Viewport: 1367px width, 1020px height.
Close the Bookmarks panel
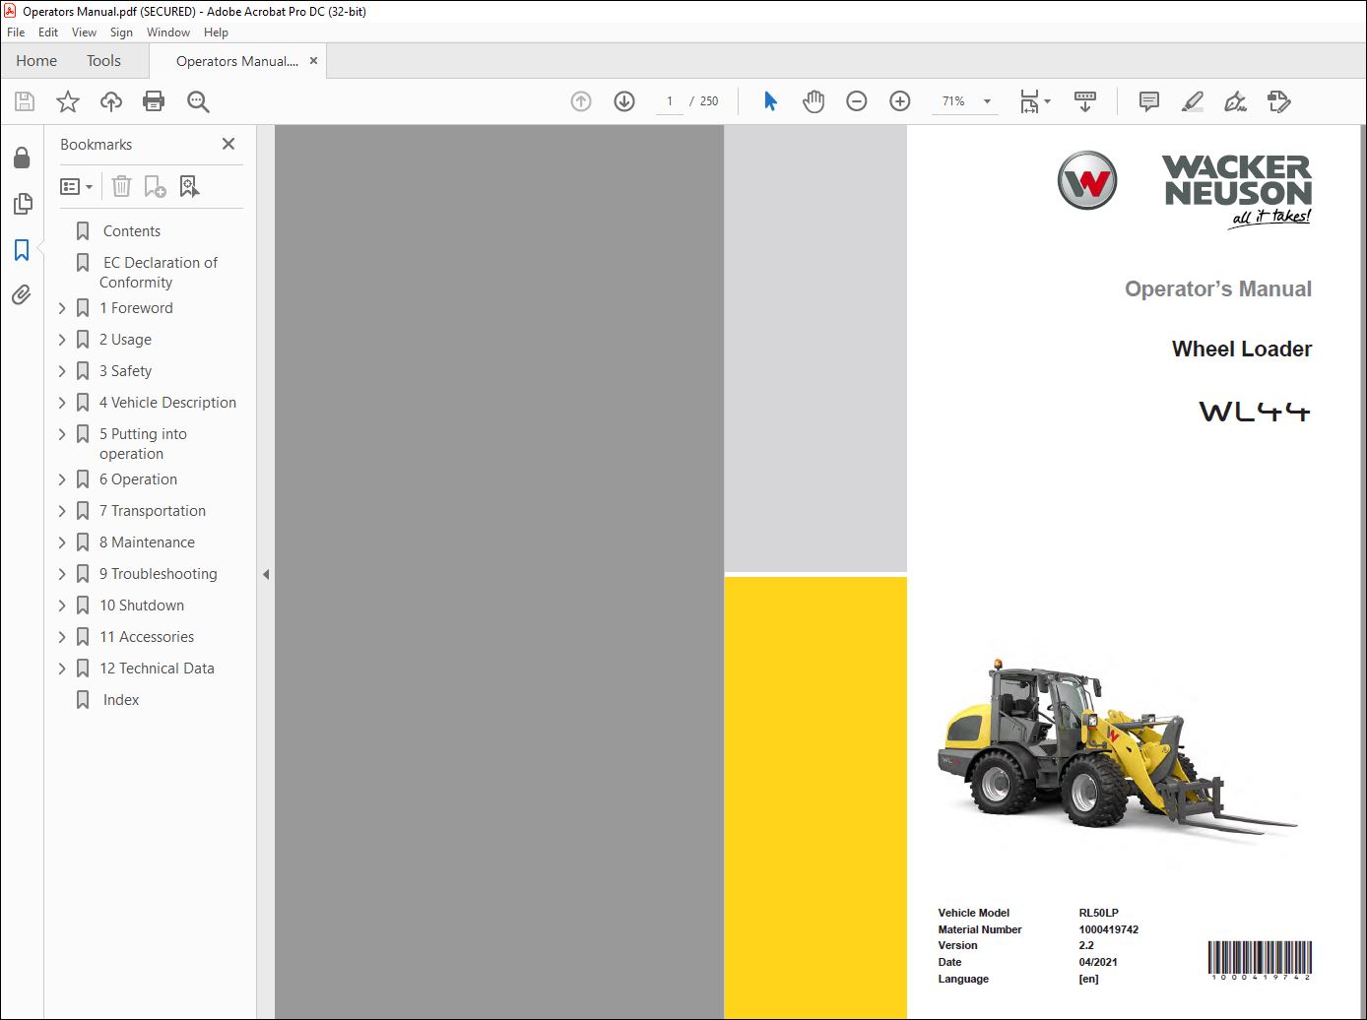coord(228,144)
